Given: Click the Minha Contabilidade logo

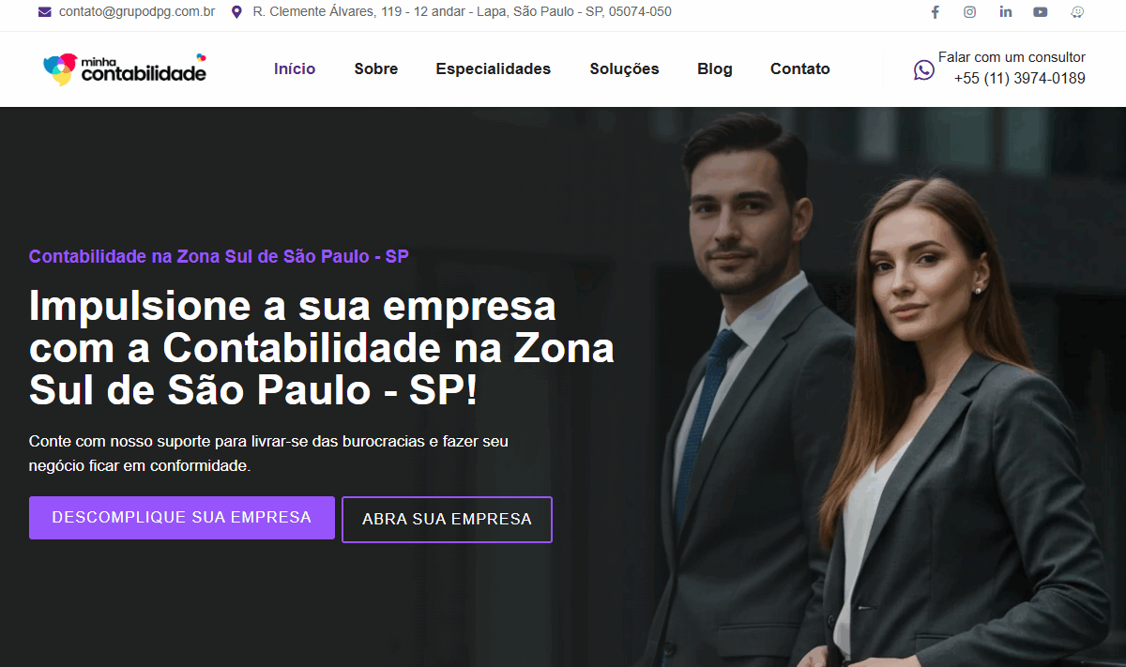Looking at the screenshot, I should 125,68.
